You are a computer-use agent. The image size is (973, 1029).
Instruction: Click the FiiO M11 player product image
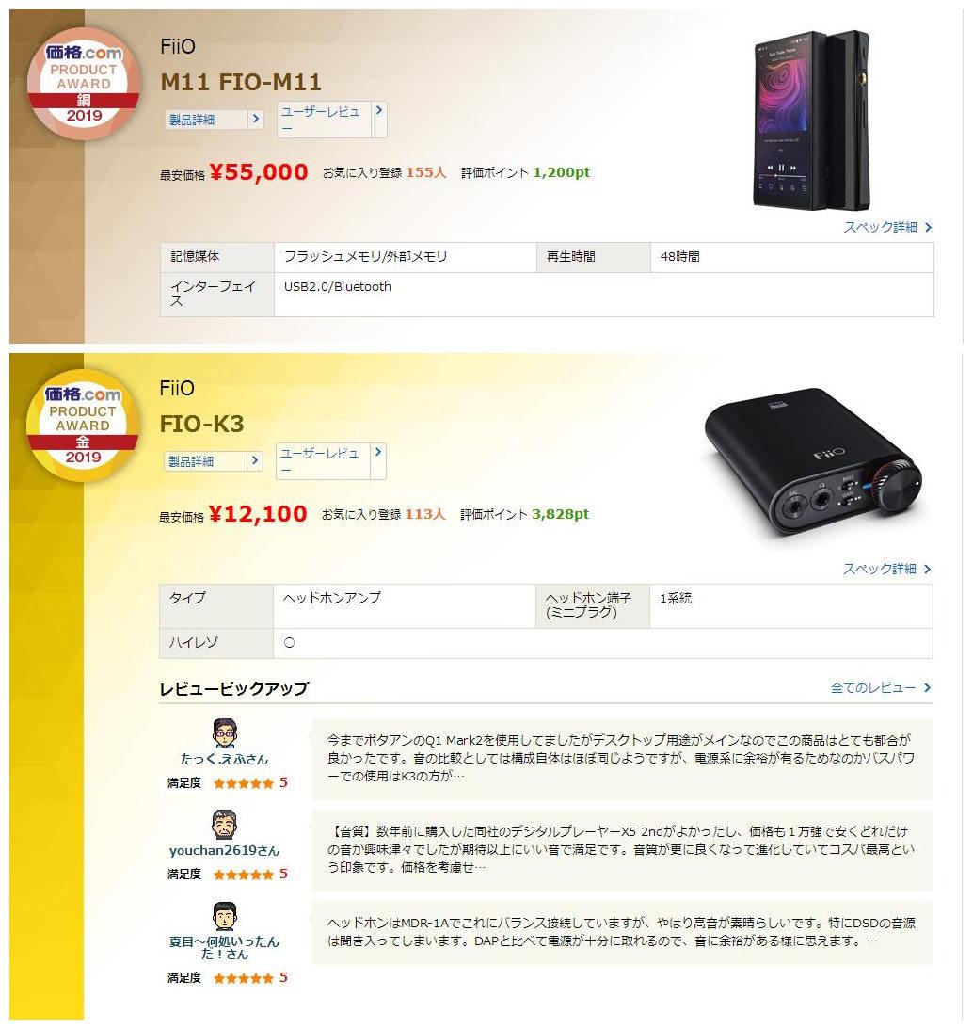[x=812, y=121]
